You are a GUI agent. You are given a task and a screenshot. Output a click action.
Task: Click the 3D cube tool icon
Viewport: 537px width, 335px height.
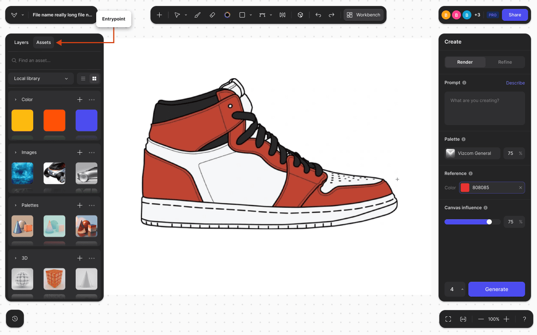click(300, 15)
